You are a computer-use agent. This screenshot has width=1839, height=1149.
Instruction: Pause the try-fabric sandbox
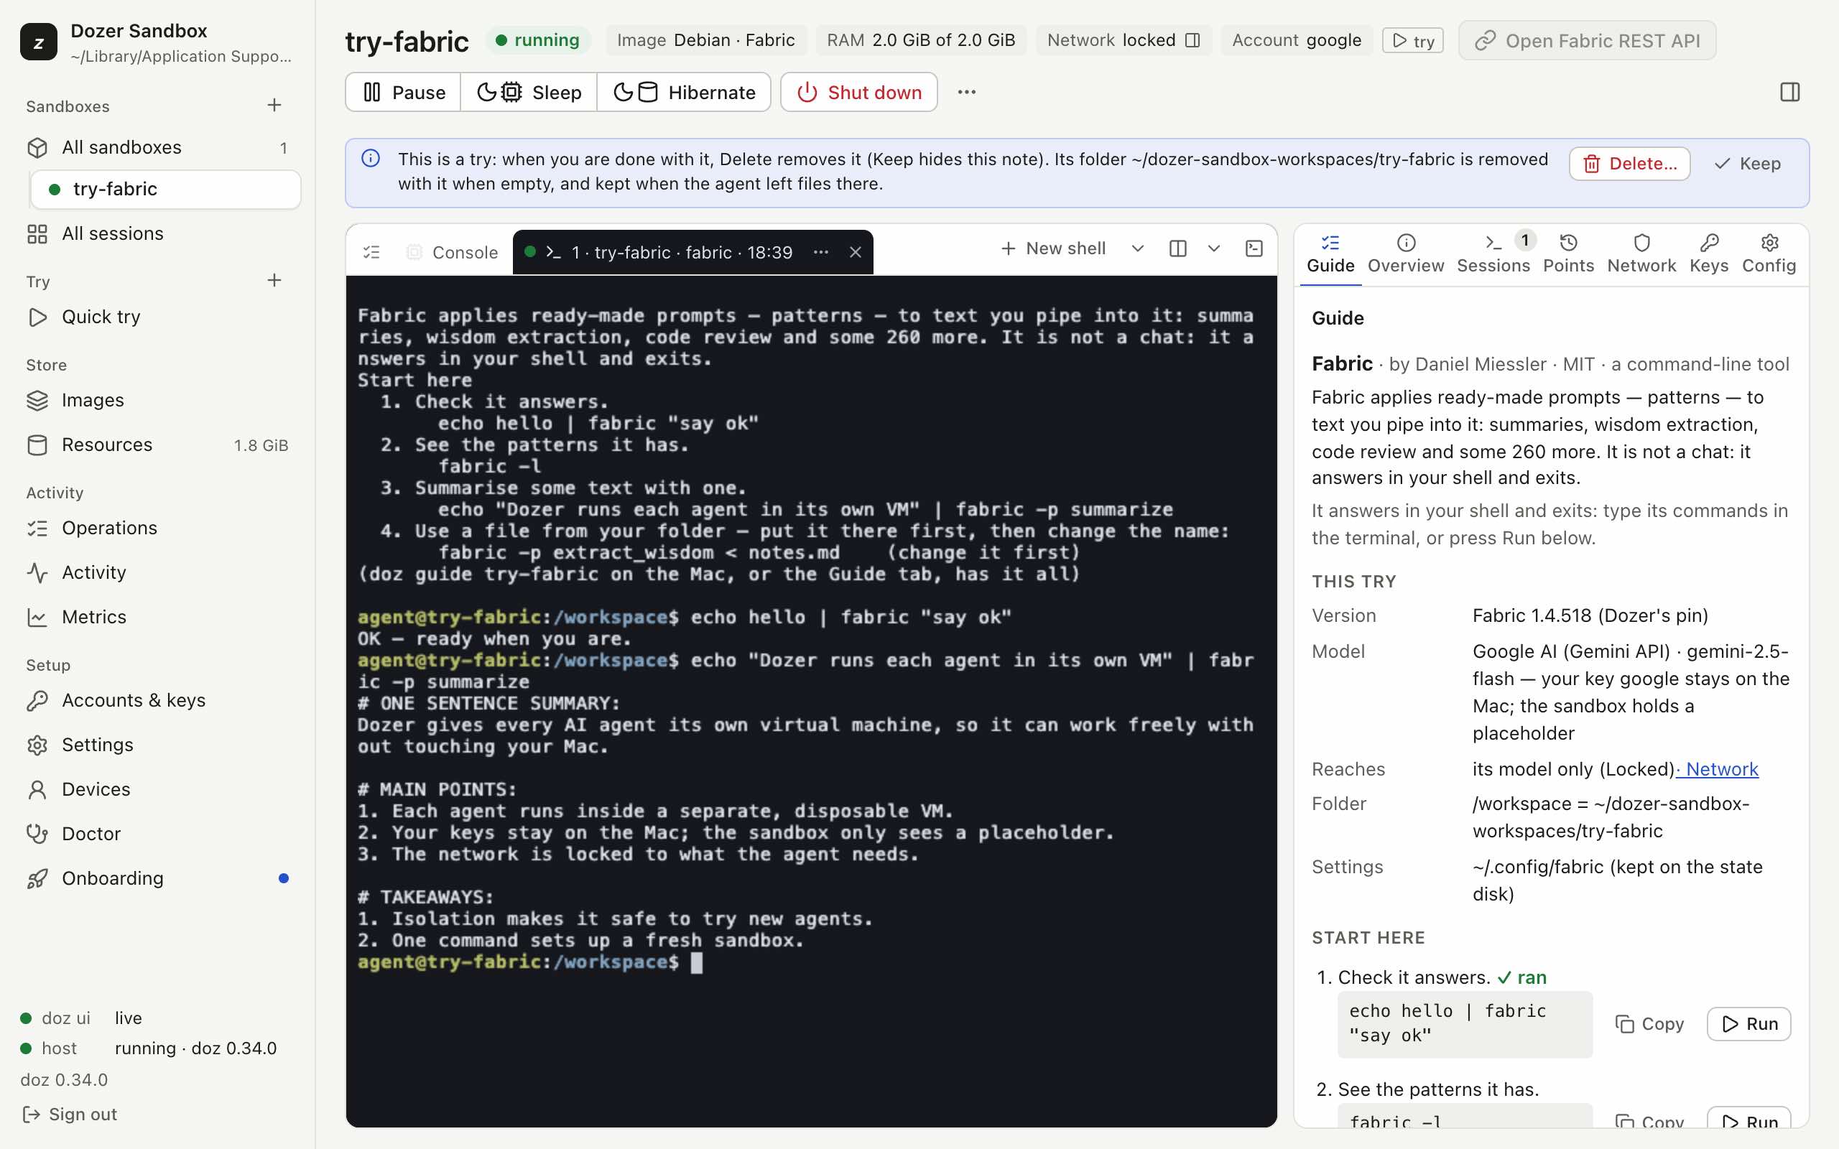click(x=404, y=92)
